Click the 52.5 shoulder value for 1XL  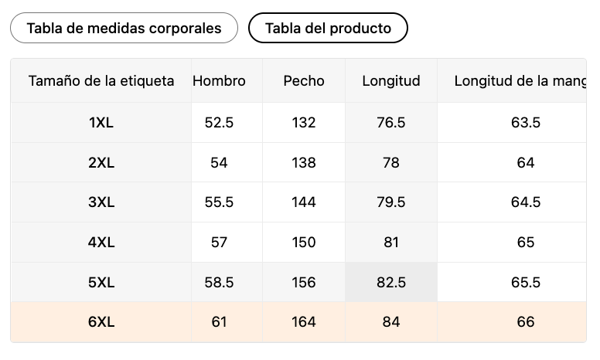[x=219, y=122]
